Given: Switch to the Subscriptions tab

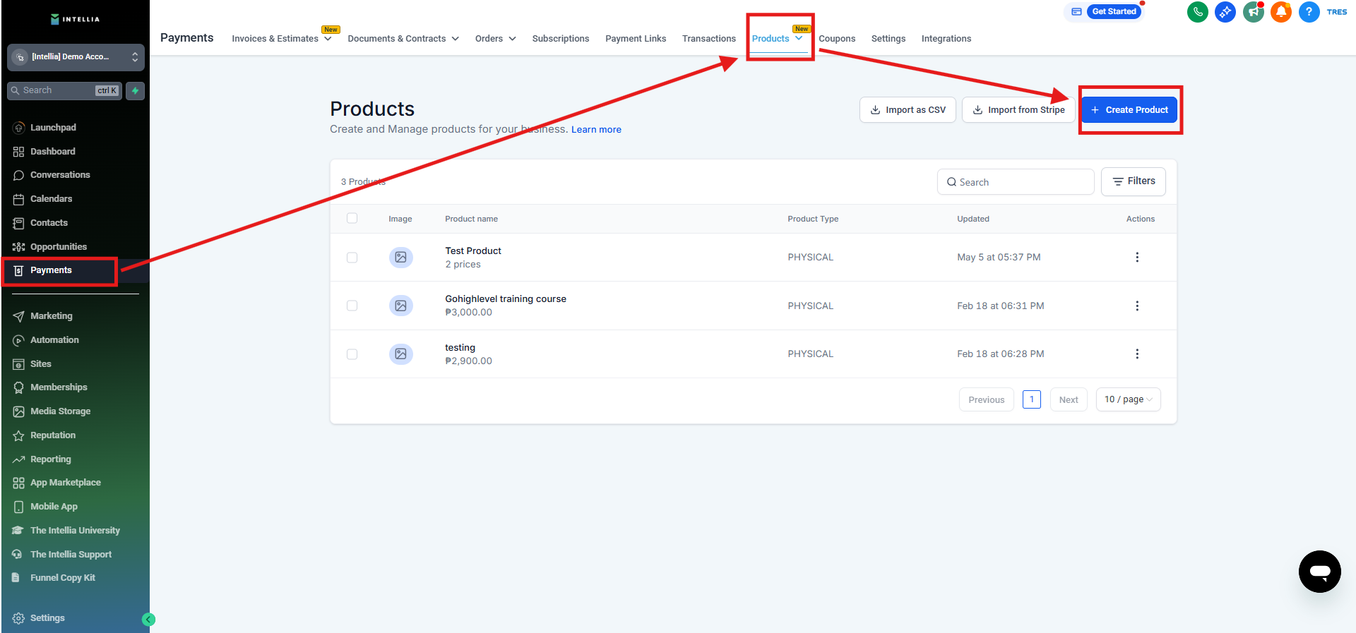Looking at the screenshot, I should [x=560, y=39].
